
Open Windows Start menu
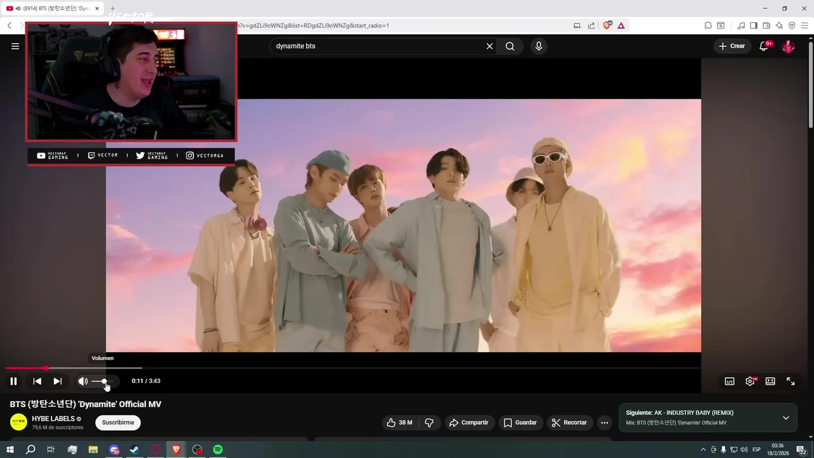point(10,450)
